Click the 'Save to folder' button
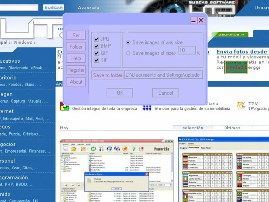This screenshot has height=202, width=269. pos(107,75)
